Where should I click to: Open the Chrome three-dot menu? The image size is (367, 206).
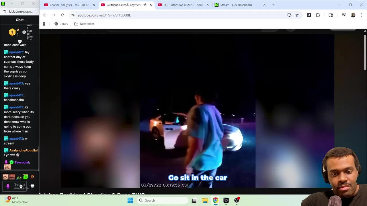[362, 15]
